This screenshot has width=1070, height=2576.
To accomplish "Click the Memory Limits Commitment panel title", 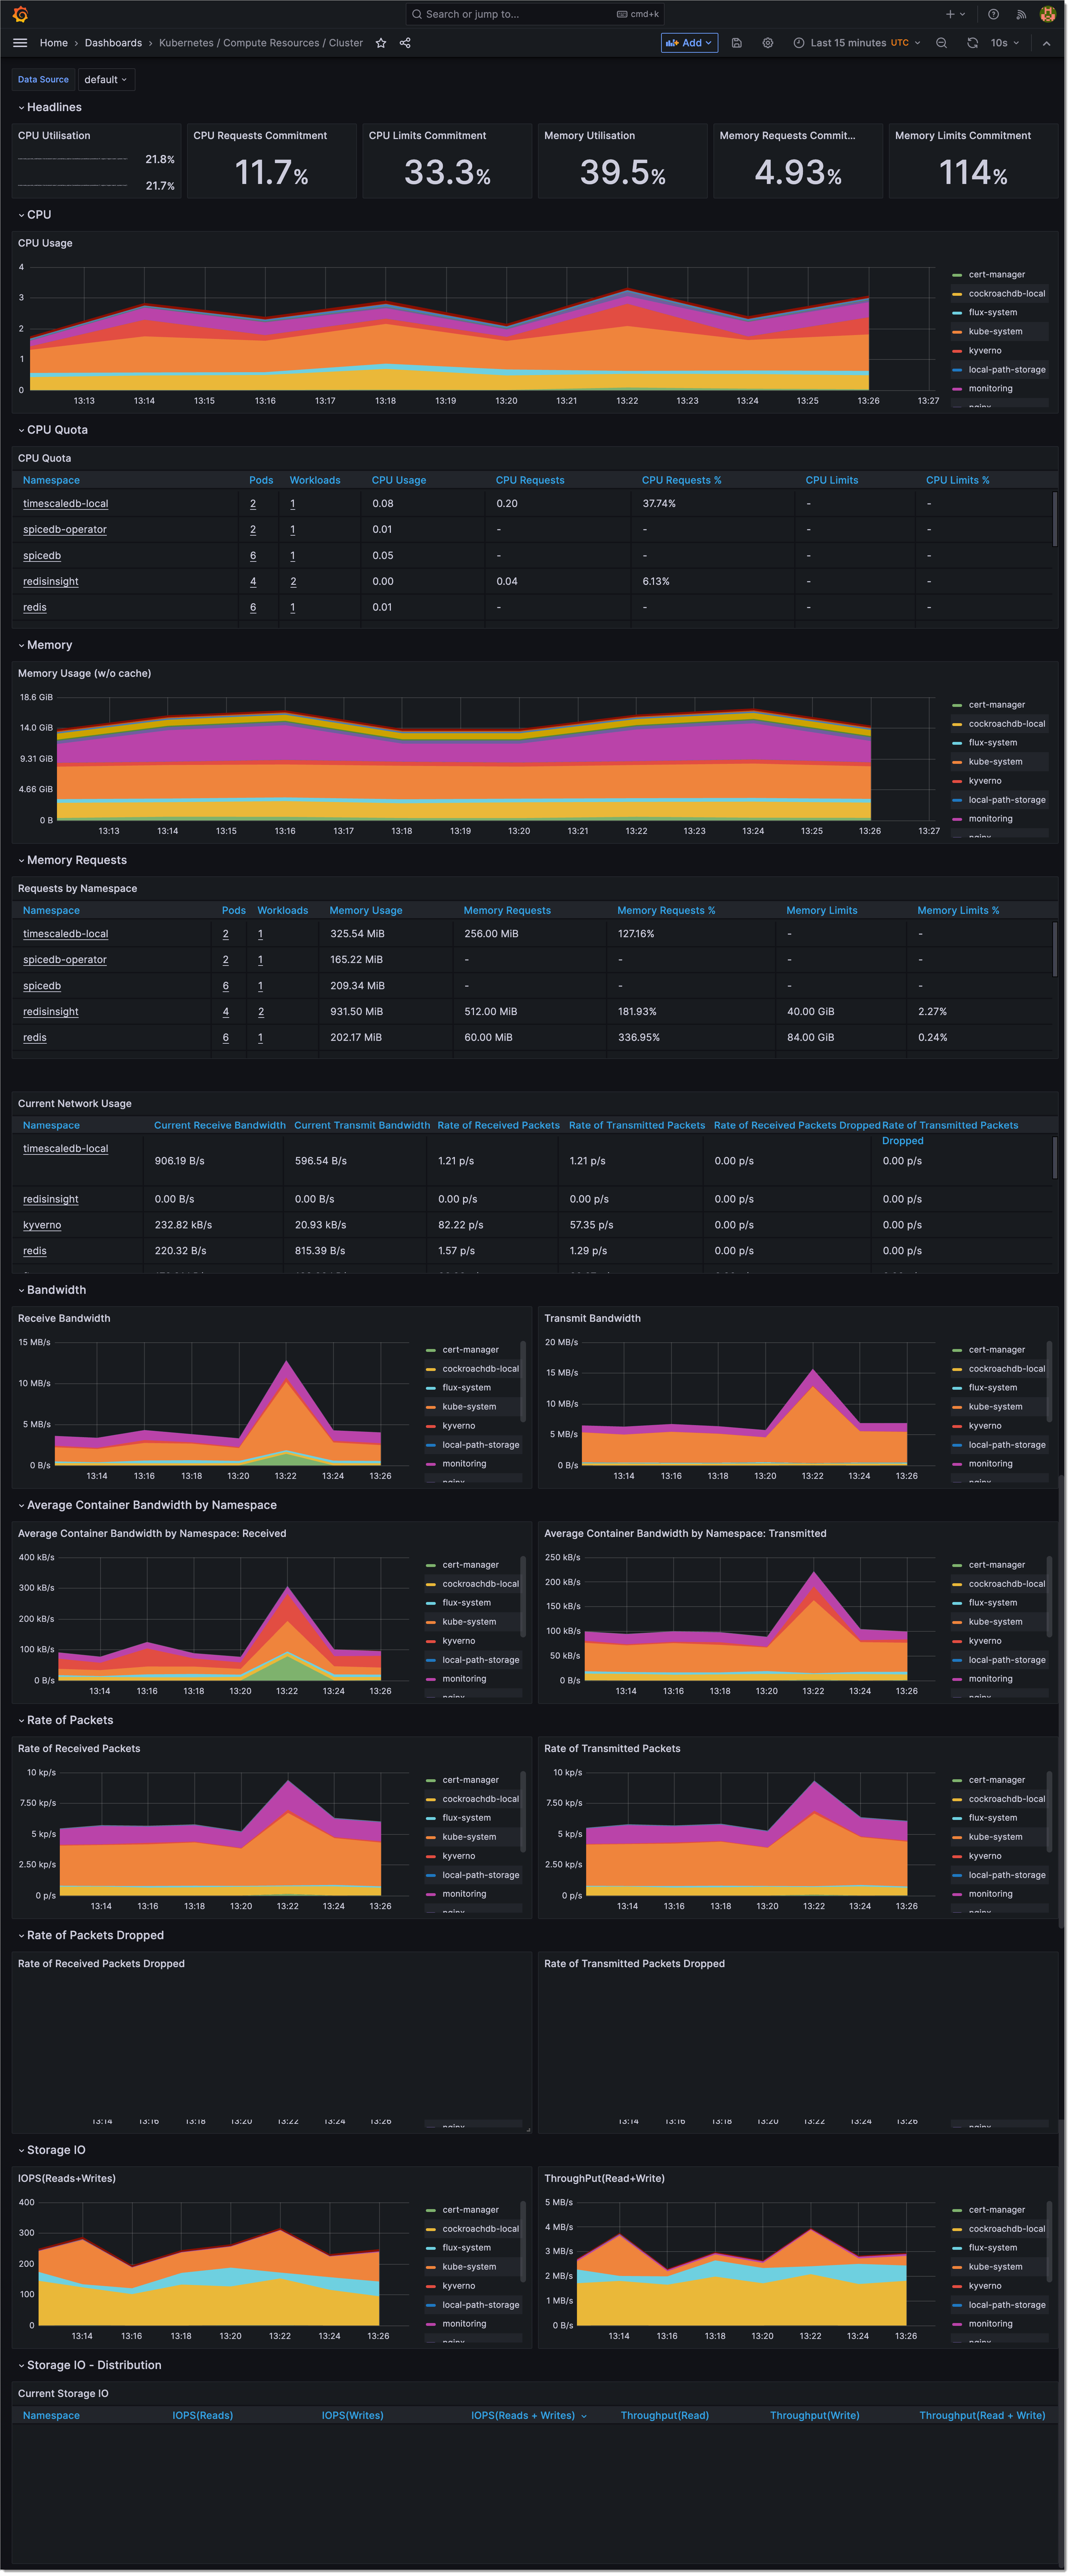I will tap(962, 136).
